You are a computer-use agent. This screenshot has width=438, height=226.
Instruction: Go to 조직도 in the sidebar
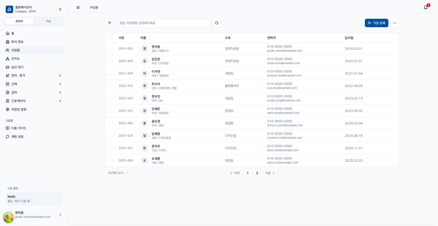[34, 59]
